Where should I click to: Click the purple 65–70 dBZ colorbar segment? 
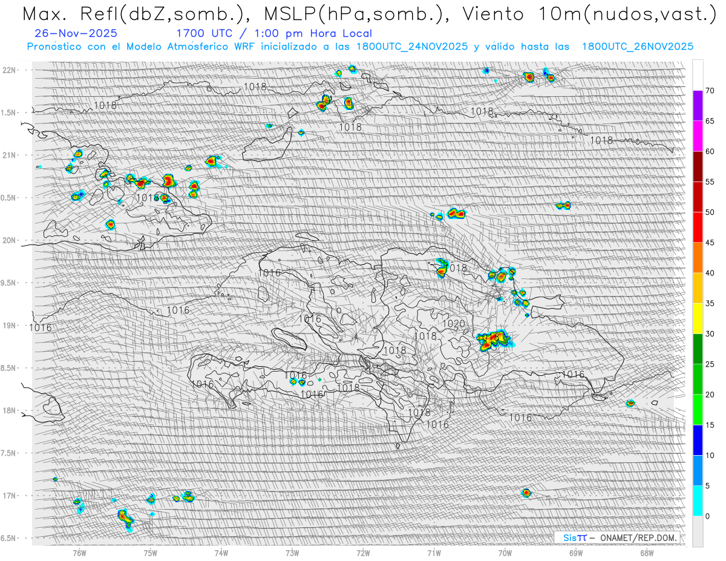[698, 106]
